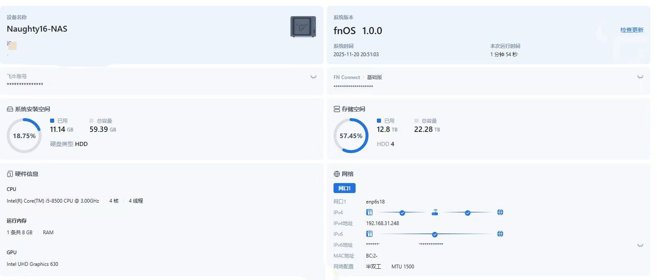Click the RAM label in 运行内存

point(48,233)
